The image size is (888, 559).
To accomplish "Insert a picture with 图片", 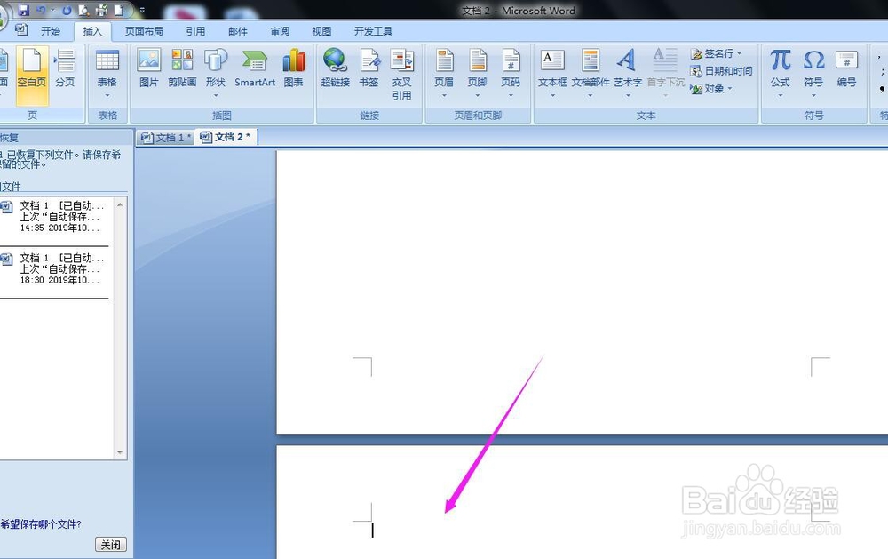I will 149,68.
